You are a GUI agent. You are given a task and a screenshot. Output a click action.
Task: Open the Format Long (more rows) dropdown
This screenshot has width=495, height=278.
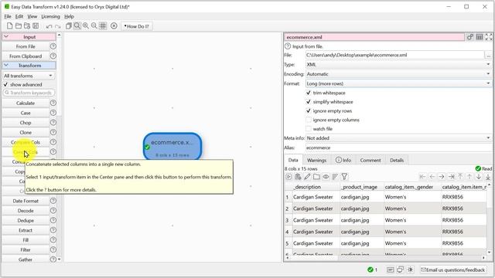[x=399, y=83]
